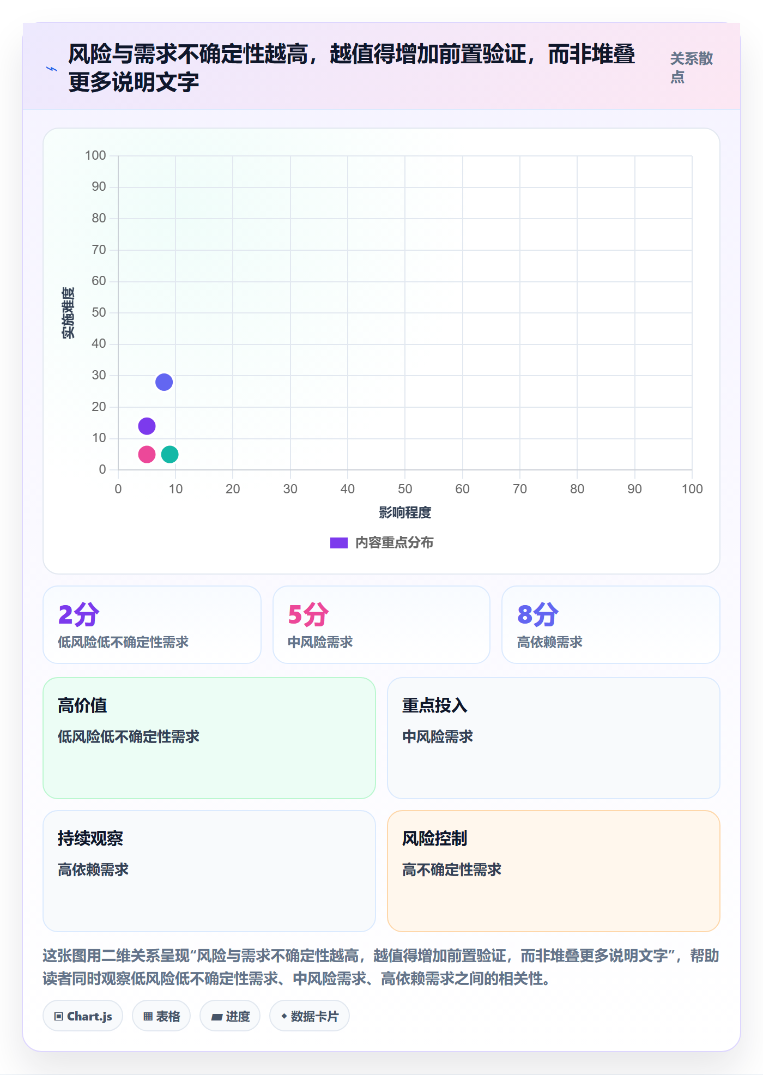Click the 关系散点 tag label
Screen dimensions: 763x1075
tap(691, 68)
